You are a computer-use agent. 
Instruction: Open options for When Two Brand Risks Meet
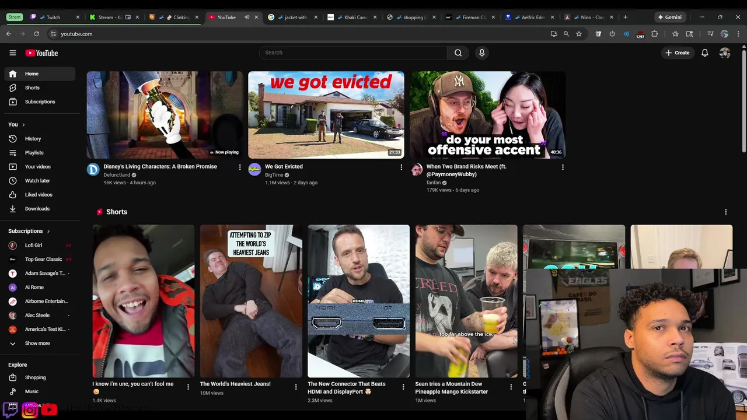point(563,167)
